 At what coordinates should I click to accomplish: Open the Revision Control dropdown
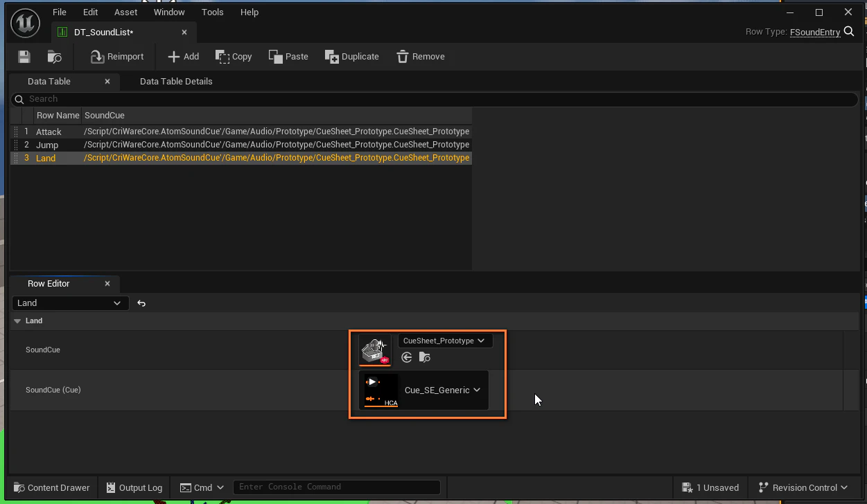(x=804, y=487)
